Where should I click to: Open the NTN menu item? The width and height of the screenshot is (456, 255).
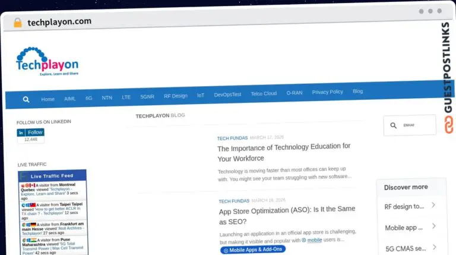107,97
